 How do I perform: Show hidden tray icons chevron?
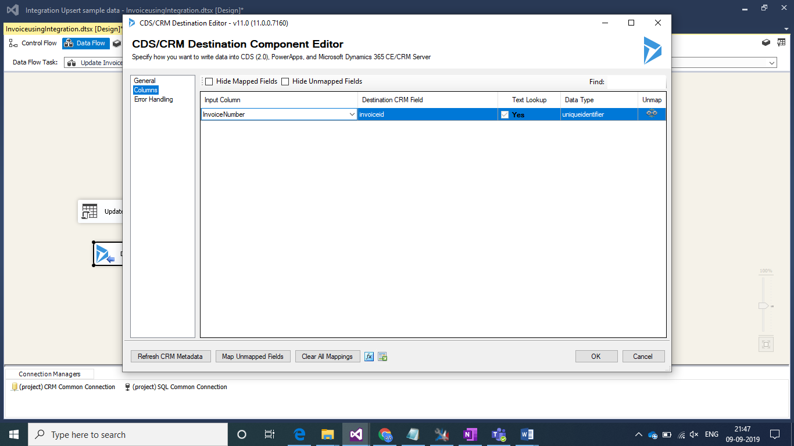coord(639,434)
